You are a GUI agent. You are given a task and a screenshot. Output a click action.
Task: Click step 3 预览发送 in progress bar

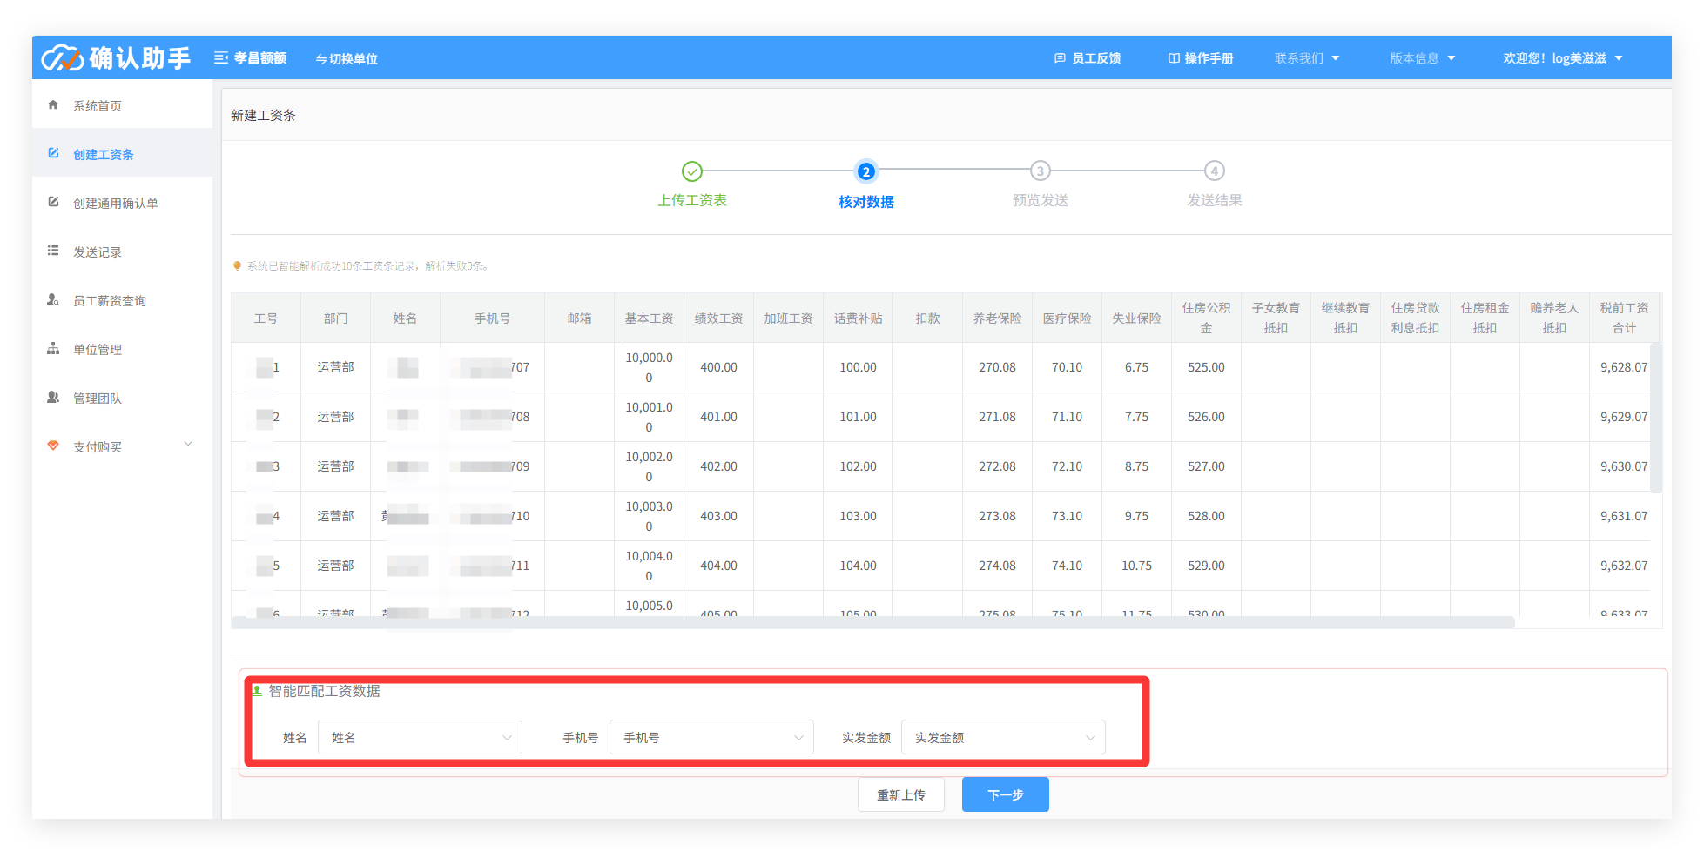coord(1040,171)
